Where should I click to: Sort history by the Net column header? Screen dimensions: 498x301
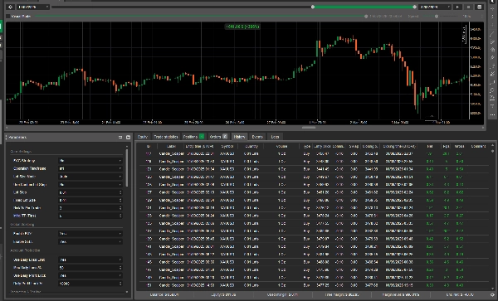click(x=430, y=146)
